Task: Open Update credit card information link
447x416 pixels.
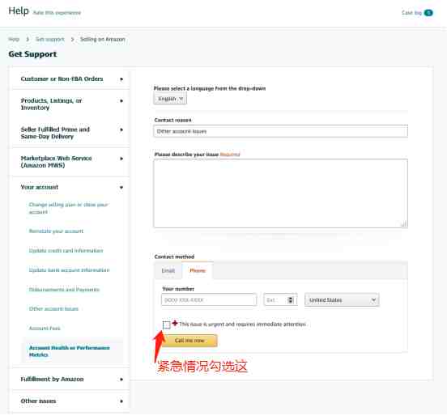Action: pos(66,251)
